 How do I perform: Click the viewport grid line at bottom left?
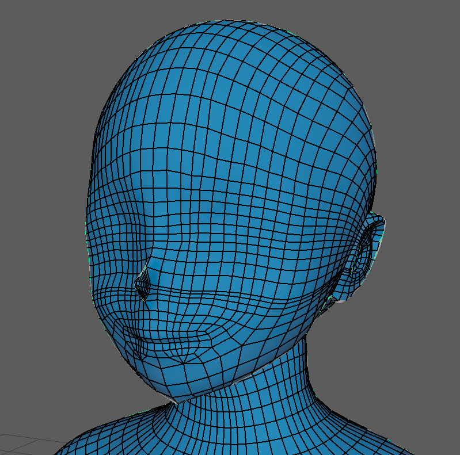pyautogui.click(x=23, y=437)
